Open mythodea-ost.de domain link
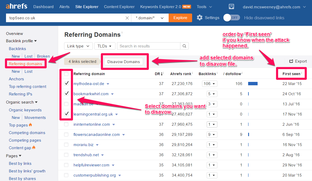 (89, 84)
